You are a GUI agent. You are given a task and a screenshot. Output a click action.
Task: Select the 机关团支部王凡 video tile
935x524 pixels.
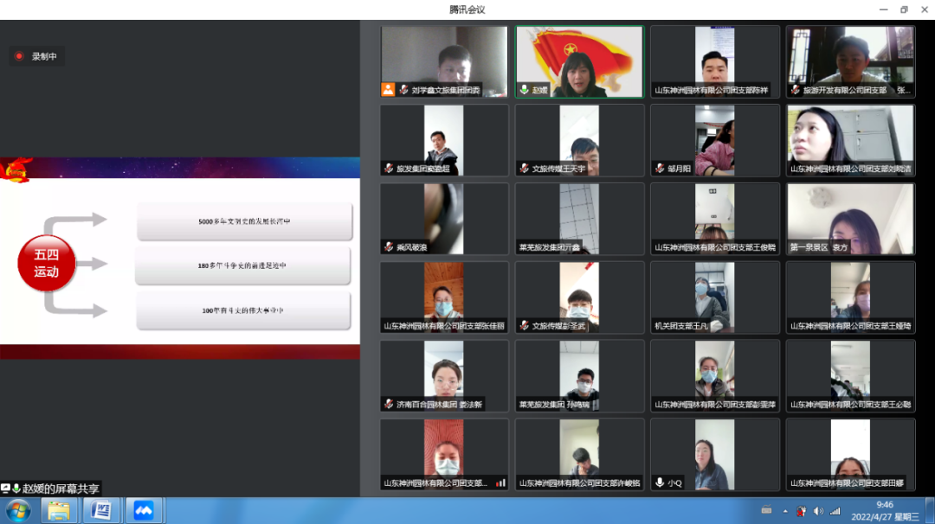coord(714,297)
